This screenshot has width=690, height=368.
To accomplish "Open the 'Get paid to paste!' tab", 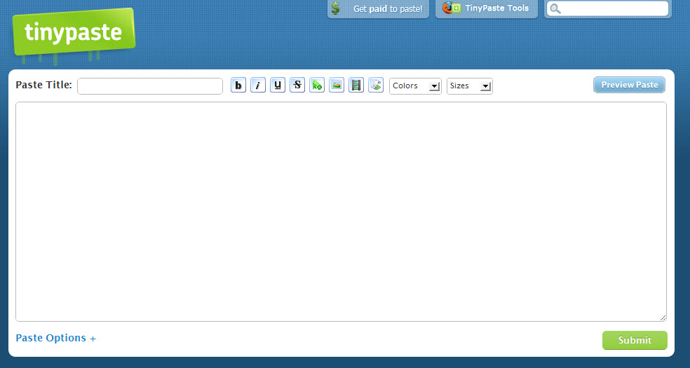I will pos(379,9).
